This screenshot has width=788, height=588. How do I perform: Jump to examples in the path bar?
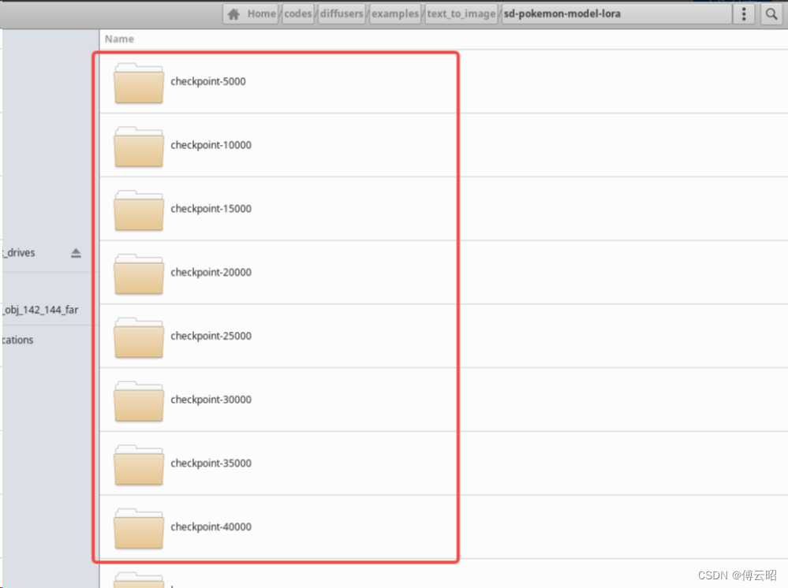pyautogui.click(x=394, y=13)
